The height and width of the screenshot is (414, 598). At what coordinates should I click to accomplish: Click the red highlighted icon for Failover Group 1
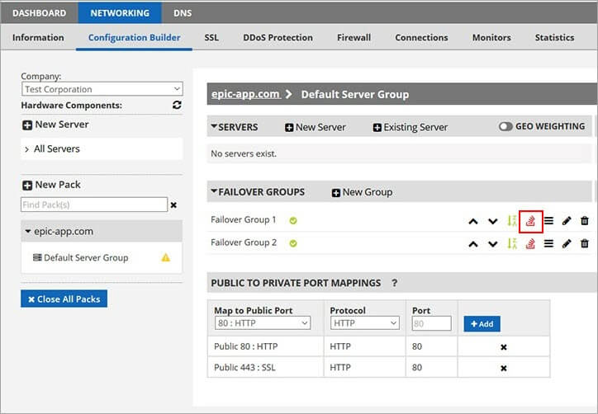click(530, 221)
